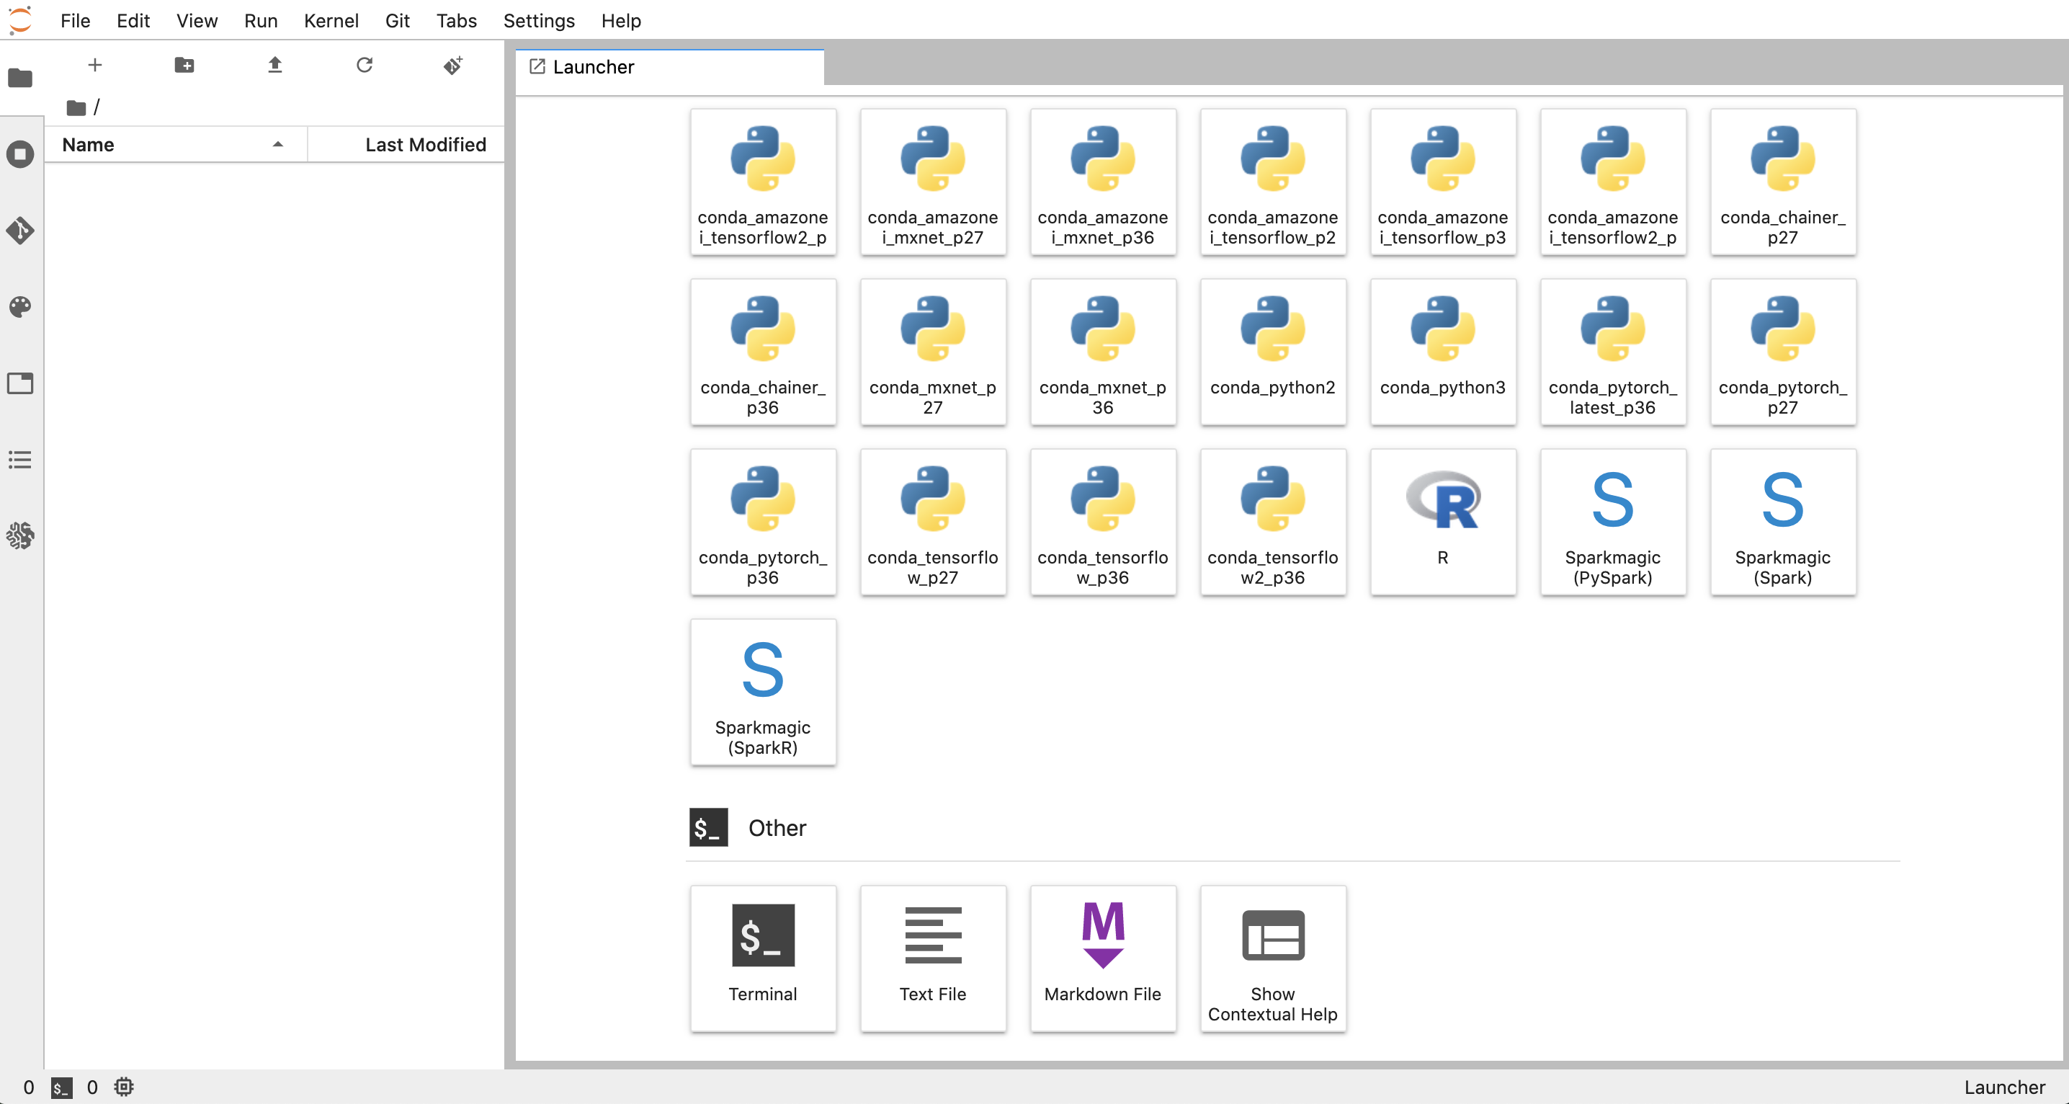Click the terminal count icon in status bar
The width and height of the screenshot is (2069, 1104).
click(61, 1088)
